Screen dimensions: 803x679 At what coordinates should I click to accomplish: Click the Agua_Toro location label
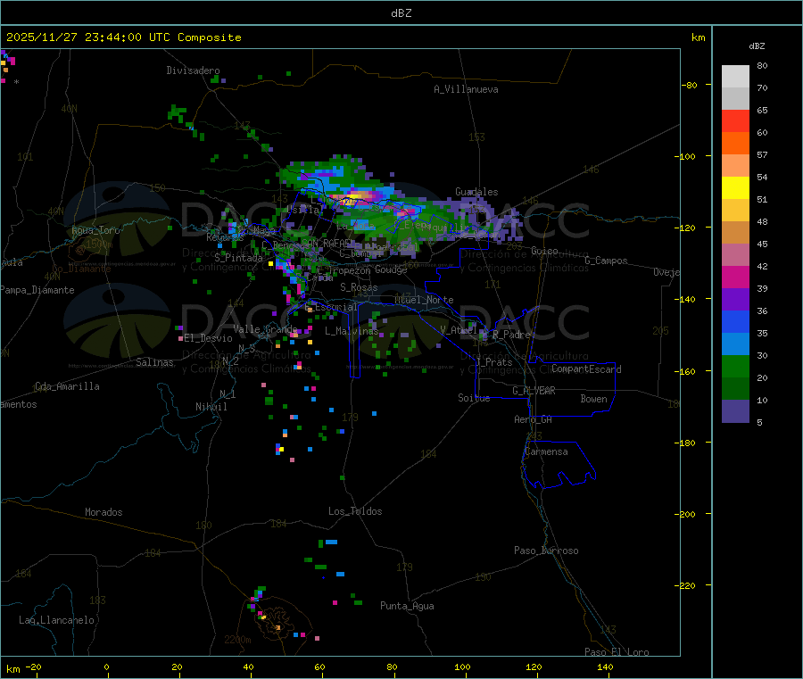pyautogui.click(x=95, y=230)
